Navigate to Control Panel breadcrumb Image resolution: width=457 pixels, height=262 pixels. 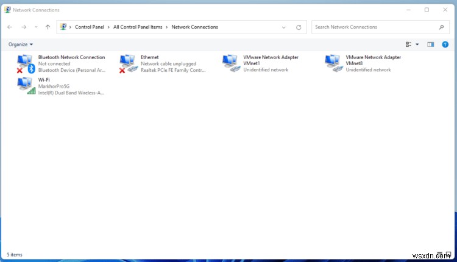tap(90, 27)
